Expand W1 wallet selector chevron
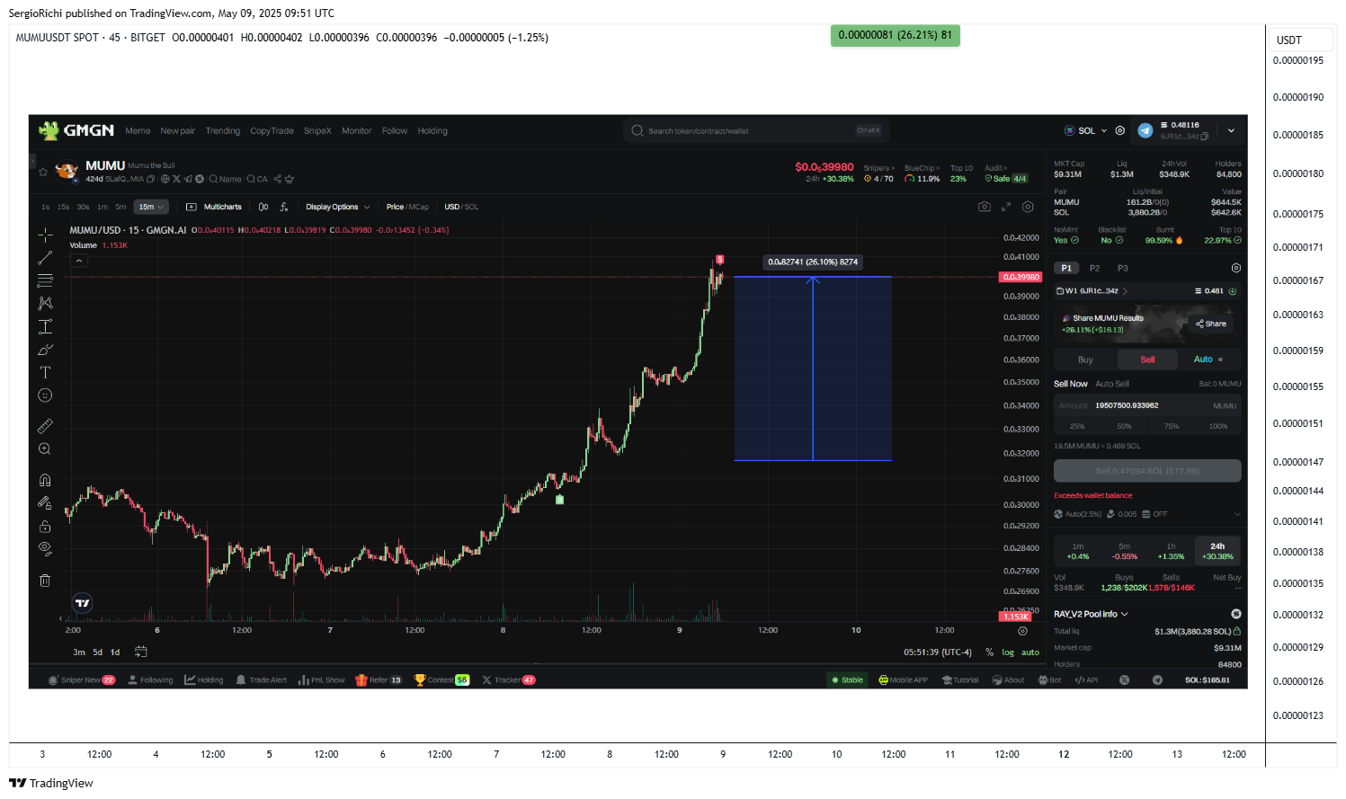 click(1125, 291)
